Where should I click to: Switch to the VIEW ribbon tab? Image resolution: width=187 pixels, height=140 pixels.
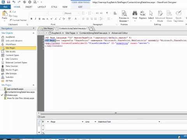pos(65,7)
